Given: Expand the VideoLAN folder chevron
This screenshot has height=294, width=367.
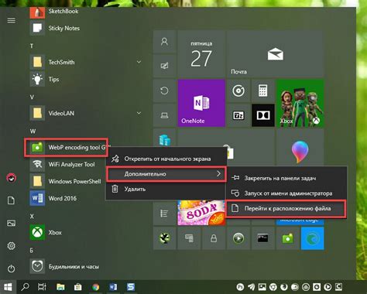Looking at the screenshot, I should [x=139, y=113].
